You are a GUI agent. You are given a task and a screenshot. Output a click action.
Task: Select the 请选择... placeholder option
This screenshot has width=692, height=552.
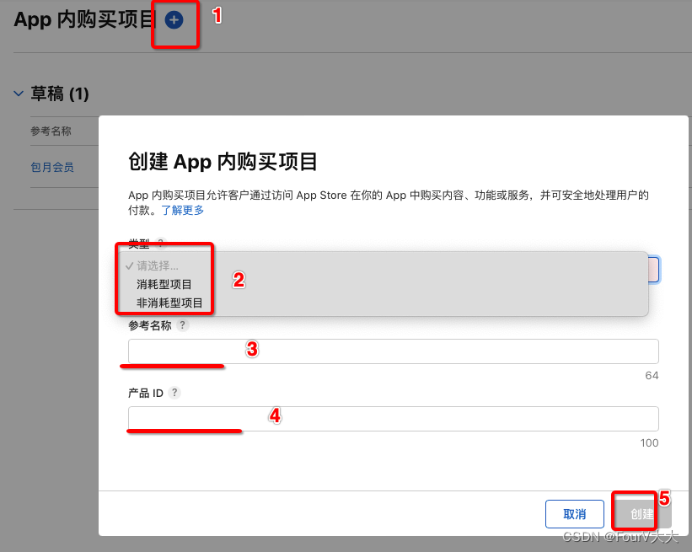click(158, 265)
